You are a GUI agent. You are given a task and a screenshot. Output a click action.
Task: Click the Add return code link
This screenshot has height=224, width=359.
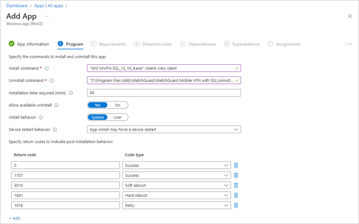pyautogui.click(x=15, y=218)
